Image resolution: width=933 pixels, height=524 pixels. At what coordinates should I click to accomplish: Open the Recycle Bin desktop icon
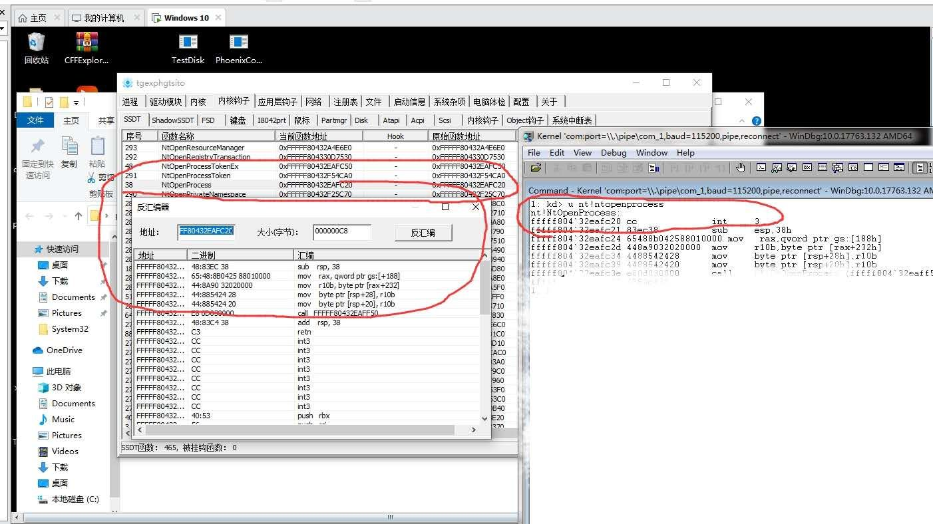[x=36, y=49]
